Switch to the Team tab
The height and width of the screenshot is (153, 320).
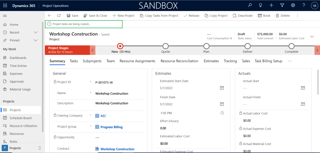[111, 61]
